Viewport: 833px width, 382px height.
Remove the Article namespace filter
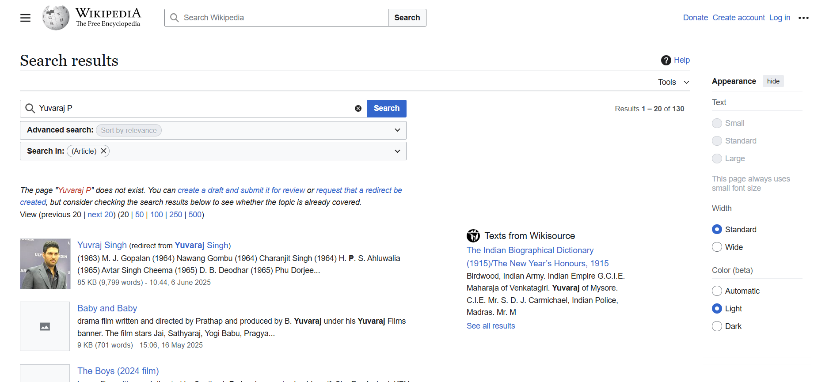click(104, 151)
